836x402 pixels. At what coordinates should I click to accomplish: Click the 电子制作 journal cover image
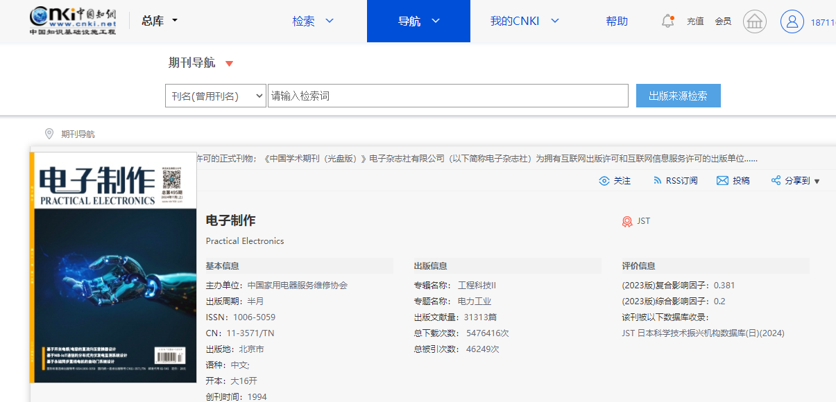pos(113,267)
